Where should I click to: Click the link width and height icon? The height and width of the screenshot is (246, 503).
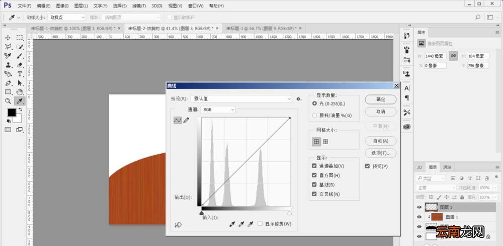(453, 56)
